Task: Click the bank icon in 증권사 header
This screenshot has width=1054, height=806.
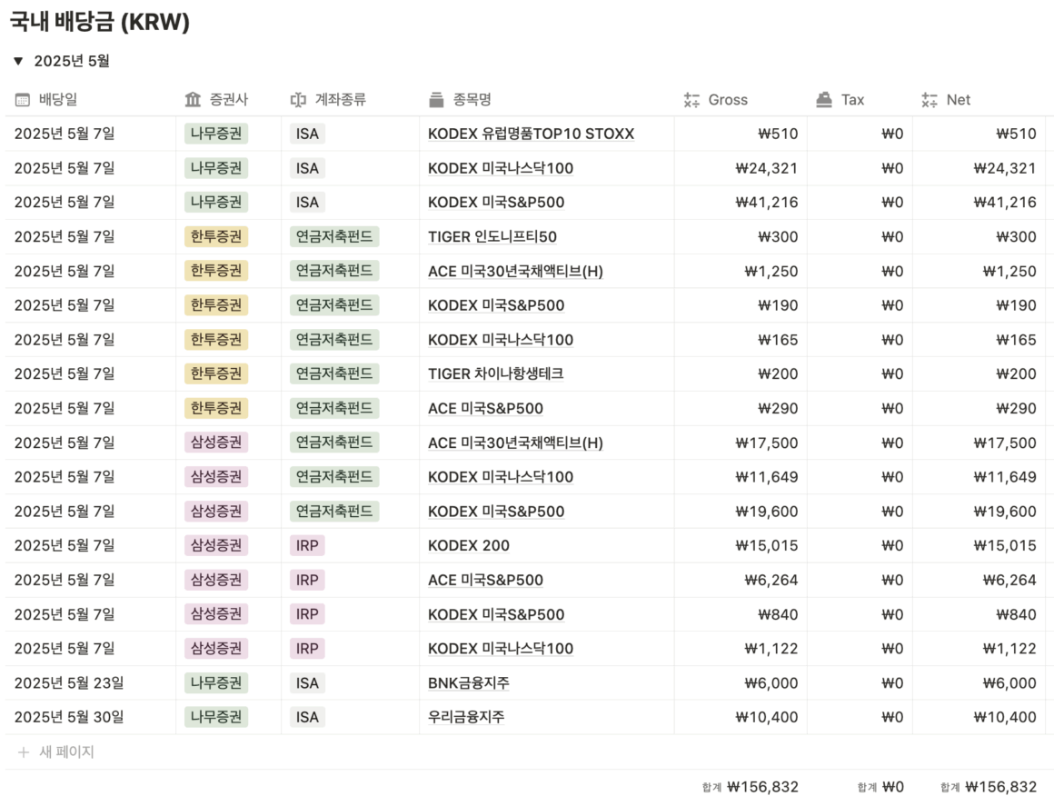Action: tap(193, 100)
